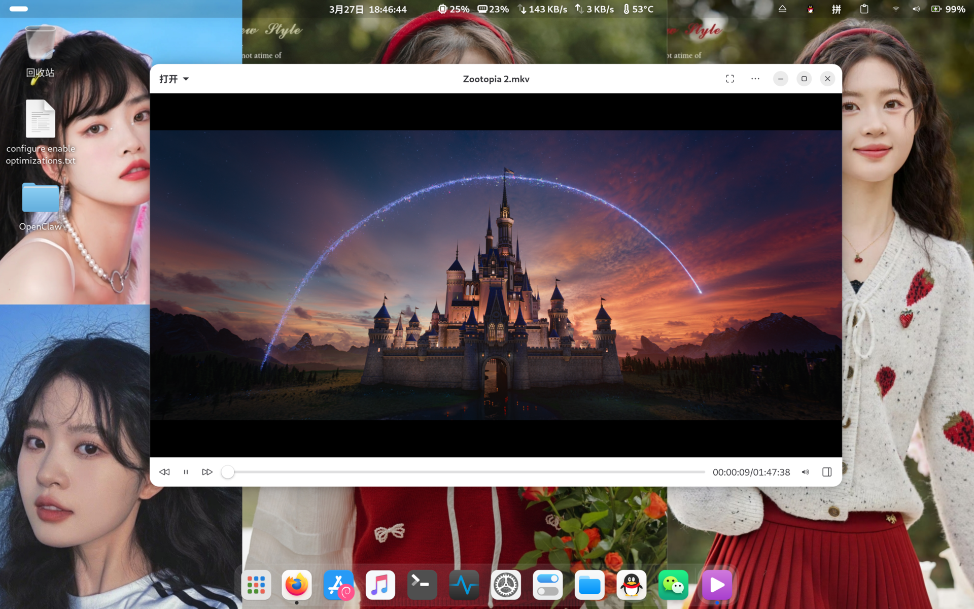Open the music app in dock
974x609 pixels.
point(380,585)
